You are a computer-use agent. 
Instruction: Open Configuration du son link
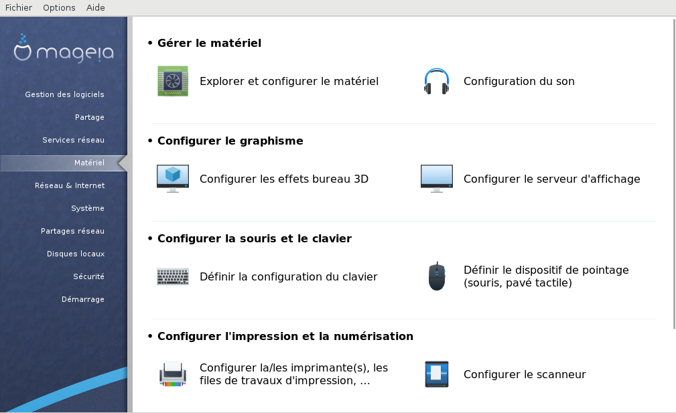tap(519, 82)
